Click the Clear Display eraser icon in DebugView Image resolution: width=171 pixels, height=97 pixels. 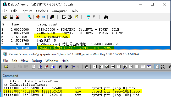click(x=64, y=17)
